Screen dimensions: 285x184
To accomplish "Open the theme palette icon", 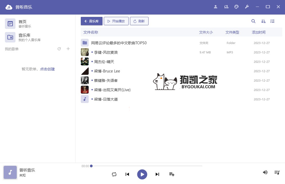I will 236,7.
